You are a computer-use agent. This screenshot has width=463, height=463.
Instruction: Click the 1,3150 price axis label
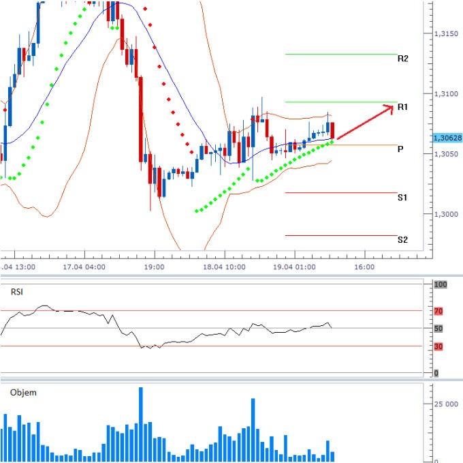446,33
